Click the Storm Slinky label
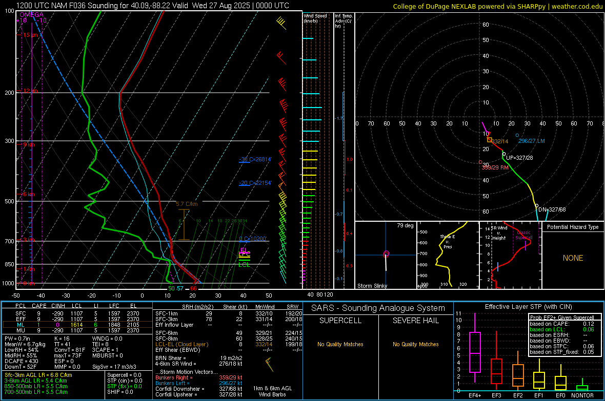Viewport: 605px width, 401px height. pyautogui.click(x=372, y=286)
